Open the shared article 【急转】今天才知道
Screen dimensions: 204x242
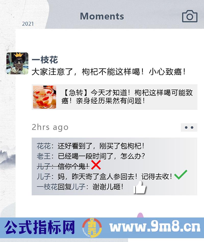pos(114,97)
